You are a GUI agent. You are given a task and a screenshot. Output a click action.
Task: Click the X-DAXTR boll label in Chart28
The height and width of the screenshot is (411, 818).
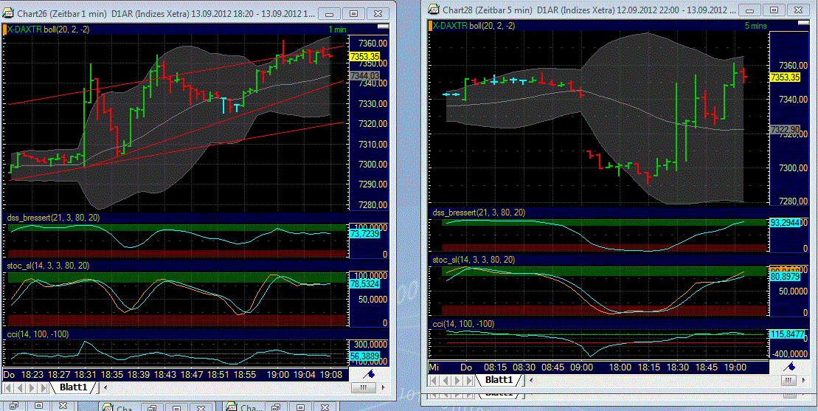pos(475,25)
